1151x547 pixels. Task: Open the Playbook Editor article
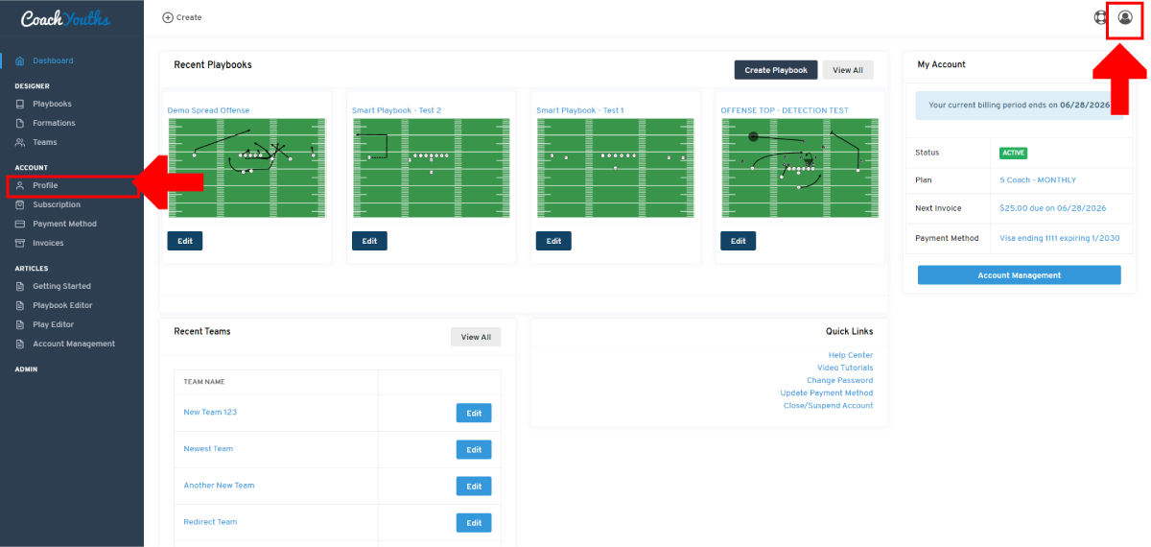pos(62,305)
